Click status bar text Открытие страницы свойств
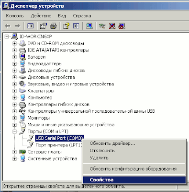This screenshot has width=189, height=192. pos(64,186)
